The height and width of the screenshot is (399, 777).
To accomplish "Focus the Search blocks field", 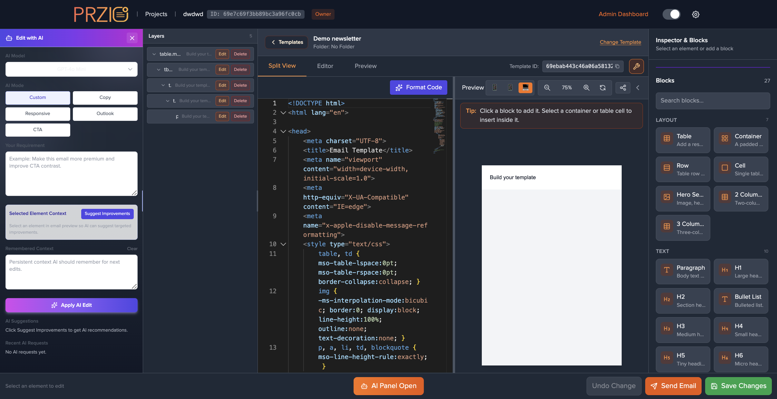I will pos(713,101).
